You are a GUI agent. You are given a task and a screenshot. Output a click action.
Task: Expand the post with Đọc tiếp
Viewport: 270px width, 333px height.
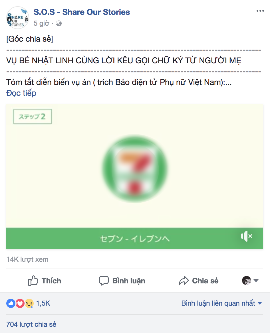[x=21, y=93]
